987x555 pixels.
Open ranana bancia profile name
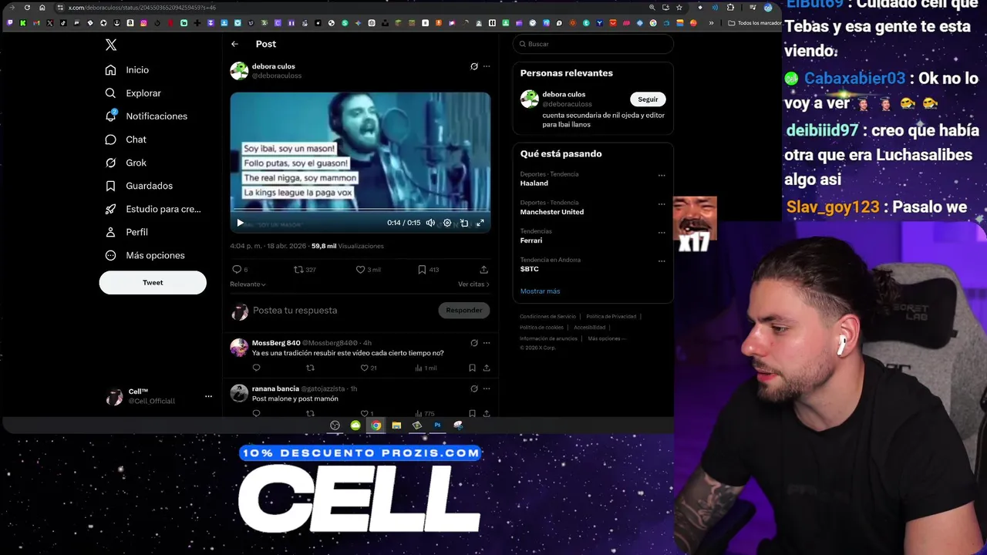(x=275, y=389)
